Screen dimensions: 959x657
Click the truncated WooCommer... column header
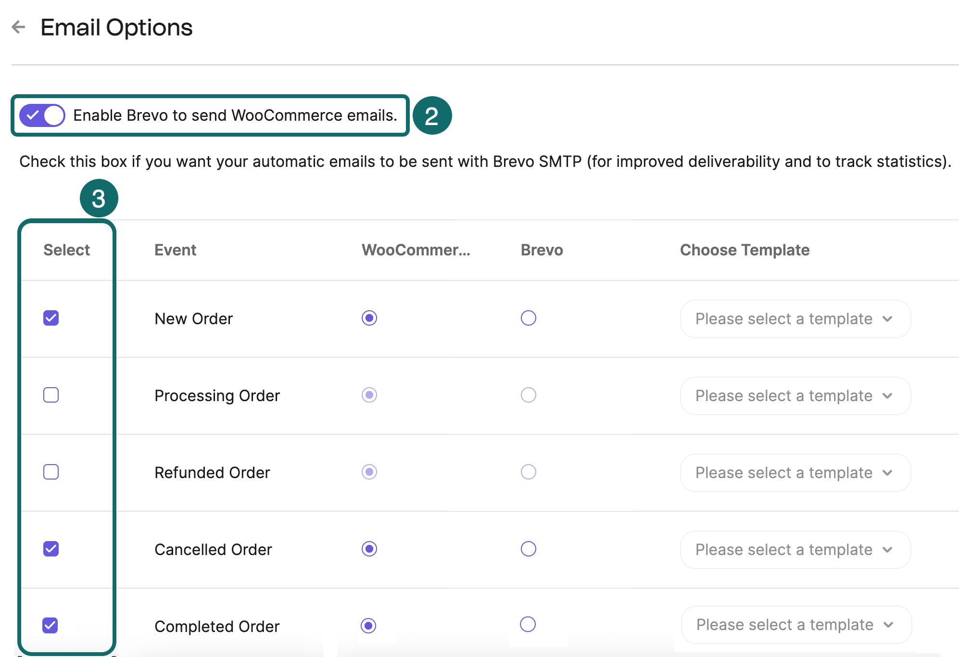(416, 250)
